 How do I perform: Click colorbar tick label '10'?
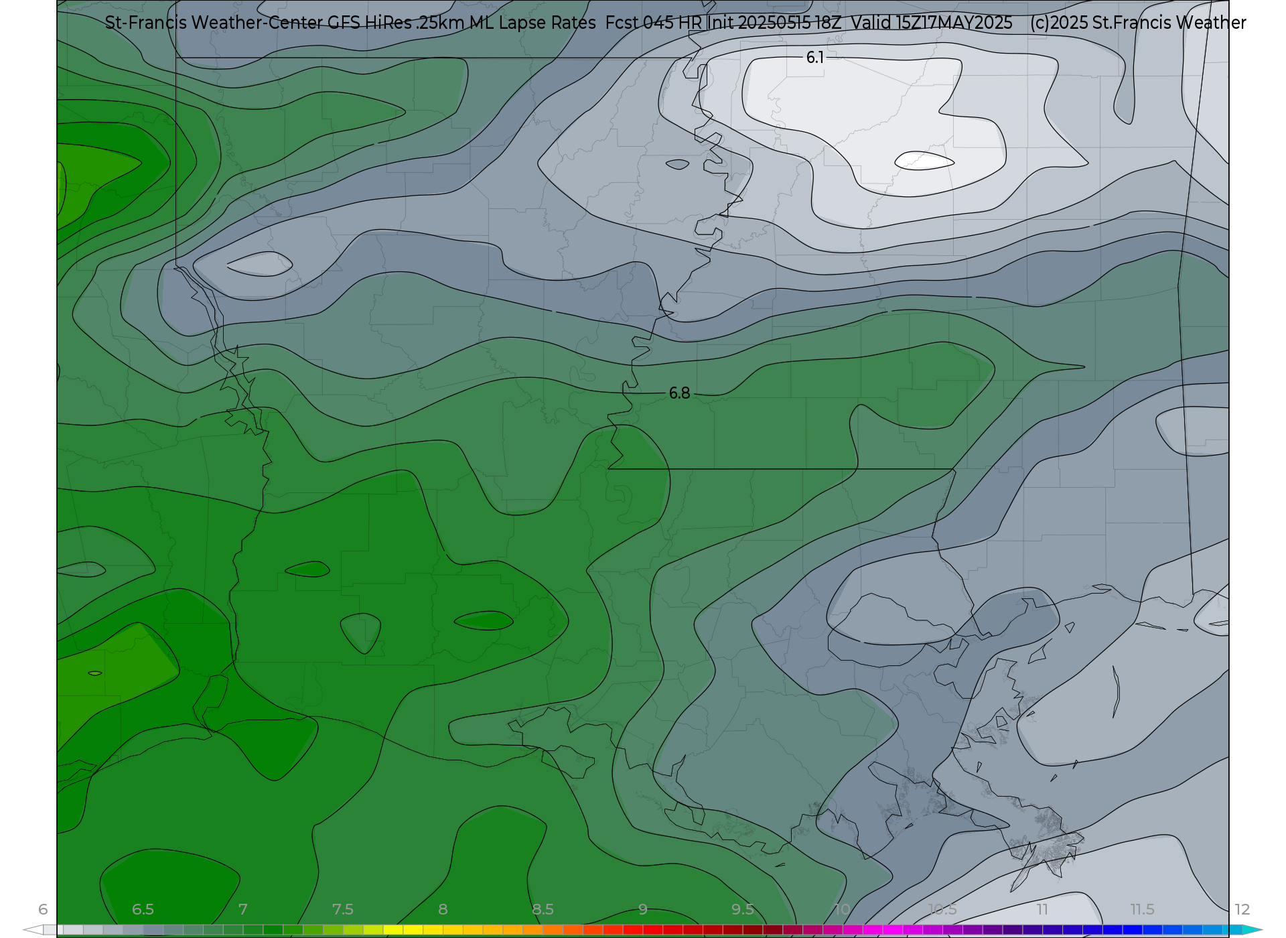pos(843,909)
